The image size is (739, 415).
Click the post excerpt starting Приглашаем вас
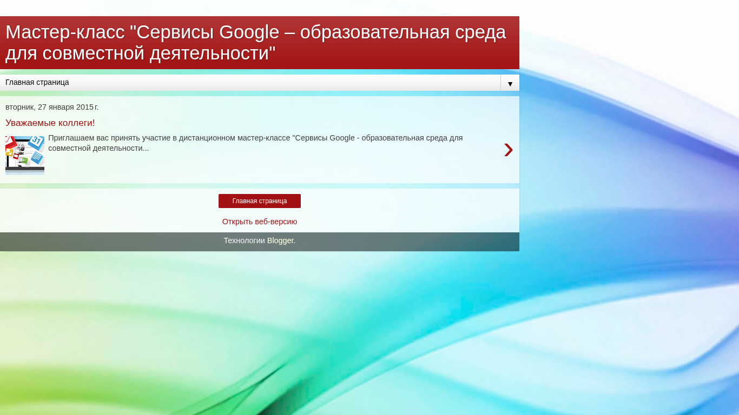tap(255, 143)
